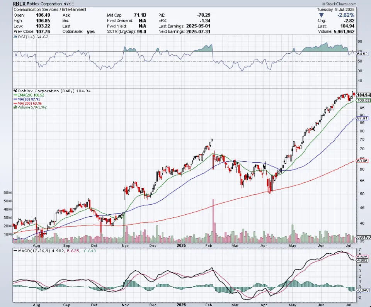Click the header Volume value 5,961,962
Screen dimensions: 371x307
coord(344,31)
